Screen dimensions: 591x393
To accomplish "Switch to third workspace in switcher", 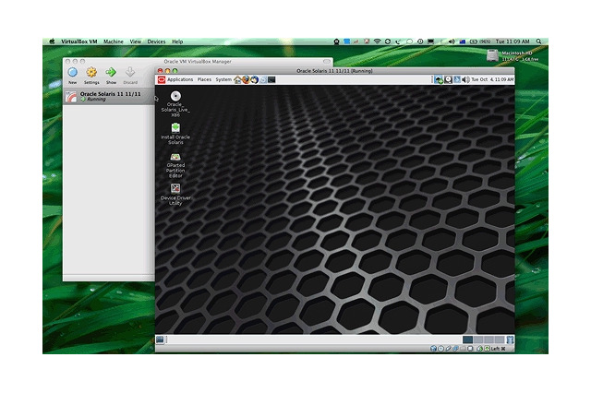I will (x=488, y=339).
